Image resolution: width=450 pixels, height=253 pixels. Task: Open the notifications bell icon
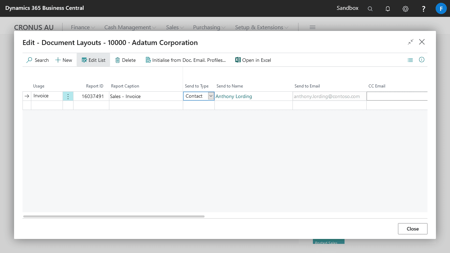coord(388,9)
